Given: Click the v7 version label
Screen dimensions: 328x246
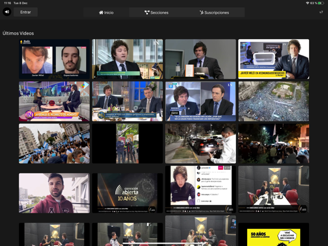Looking at the screenshot, I should click(x=321, y=12).
